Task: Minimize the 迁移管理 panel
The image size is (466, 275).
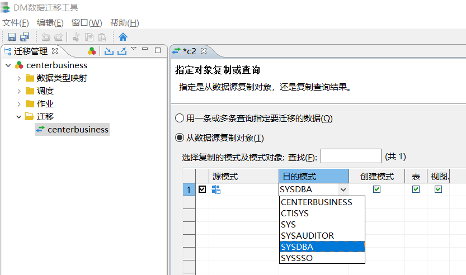Action: point(145,49)
